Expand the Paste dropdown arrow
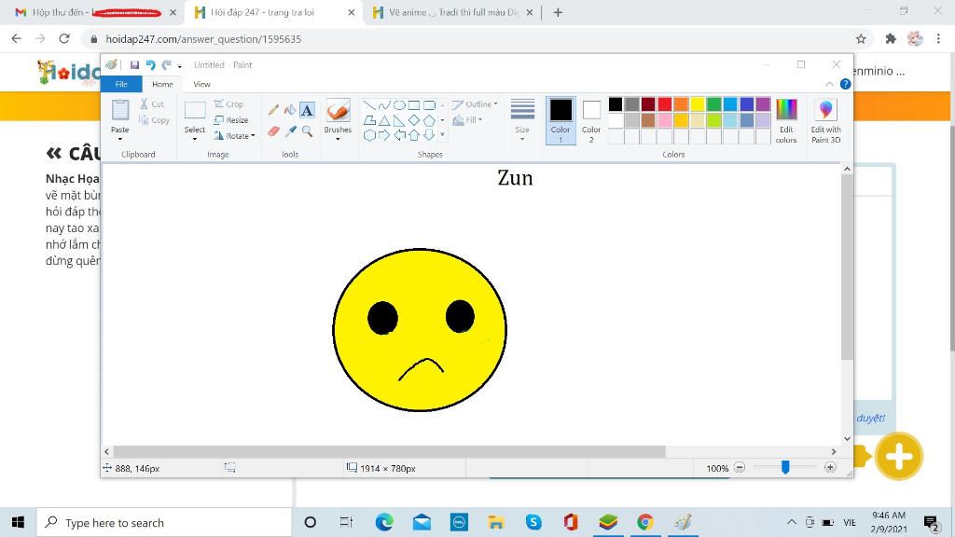Screen dimensions: 955x537 [120, 139]
